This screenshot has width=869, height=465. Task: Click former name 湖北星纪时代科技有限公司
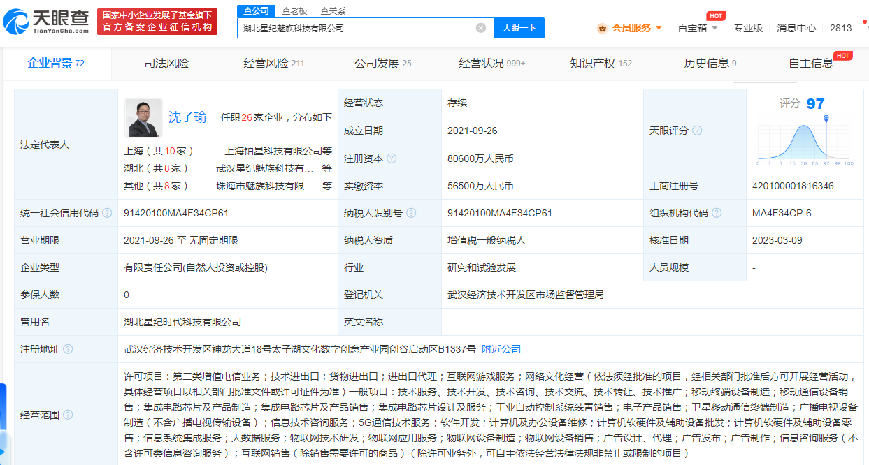182,322
